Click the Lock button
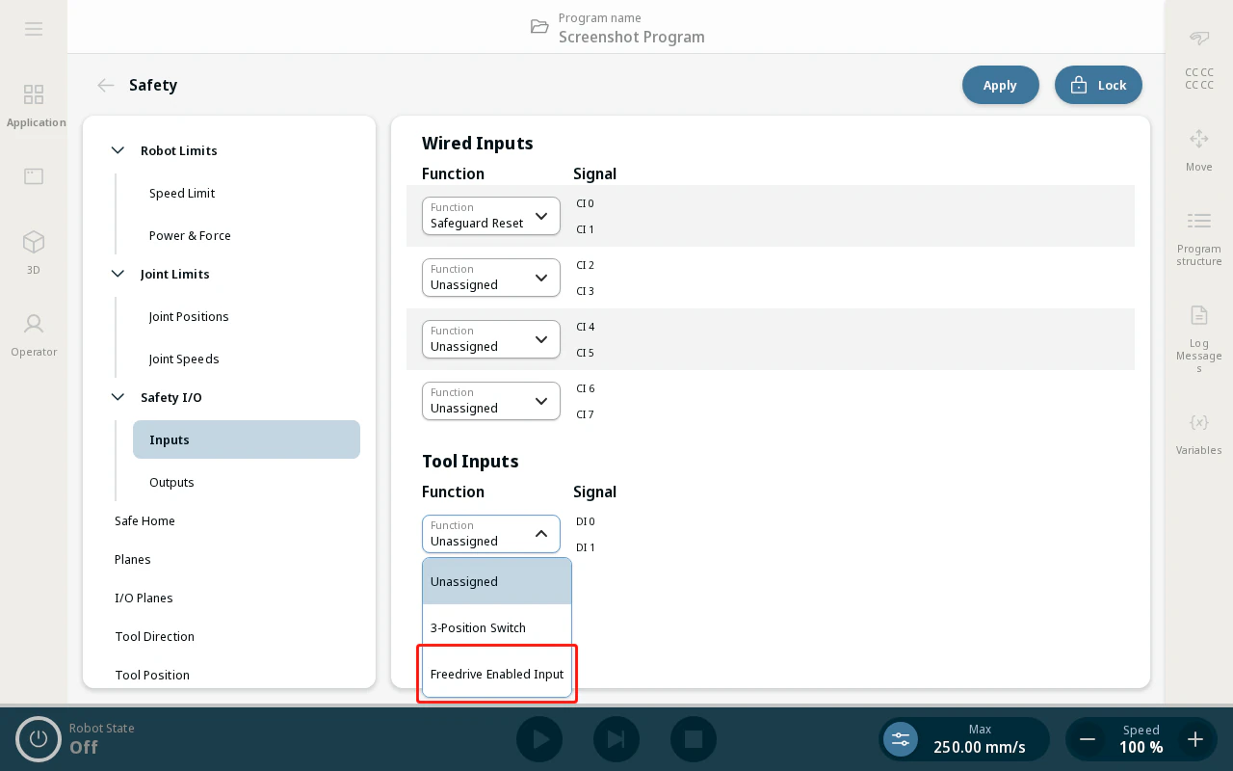 point(1098,85)
